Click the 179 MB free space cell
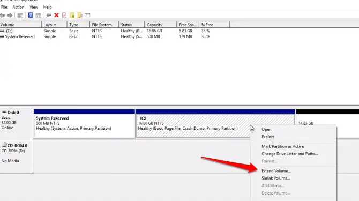Viewport: 359px width, 201px height. [185, 36]
